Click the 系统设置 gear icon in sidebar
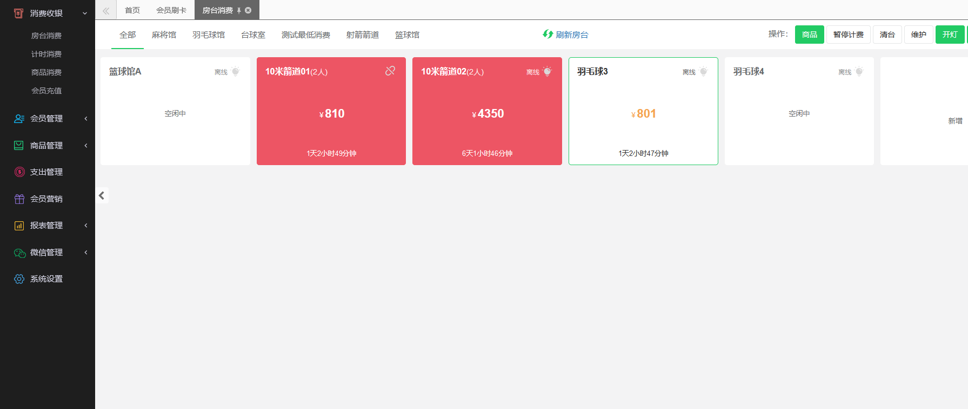This screenshot has width=968, height=409. [19, 279]
